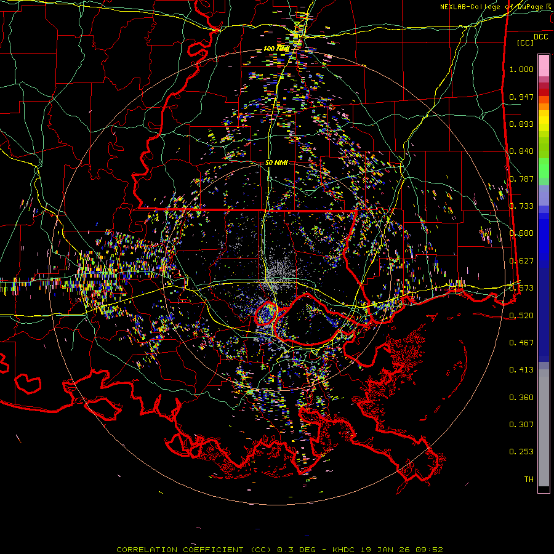Image resolution: width=554 pixels, height=554 pixels.
Task: Select the 0.573 scale value
Action: click(x=521, y=288)
